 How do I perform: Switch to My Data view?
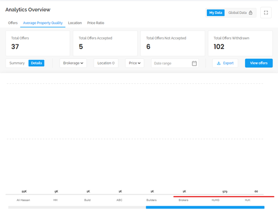(216, 13)
